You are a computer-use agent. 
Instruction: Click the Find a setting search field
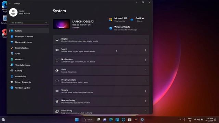click(x=29, y=23)
